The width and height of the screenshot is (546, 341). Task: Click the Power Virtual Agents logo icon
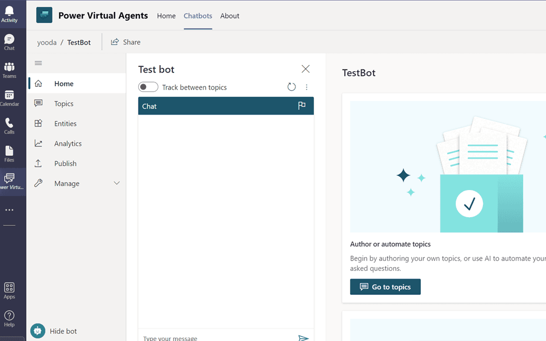coord(44,15)
